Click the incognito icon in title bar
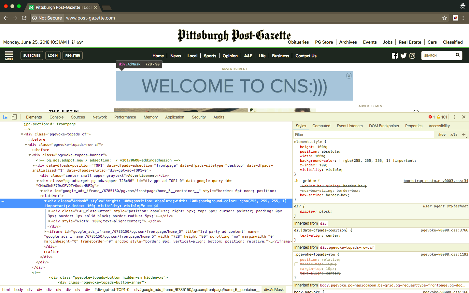469x293 pixels. [462, 6]
